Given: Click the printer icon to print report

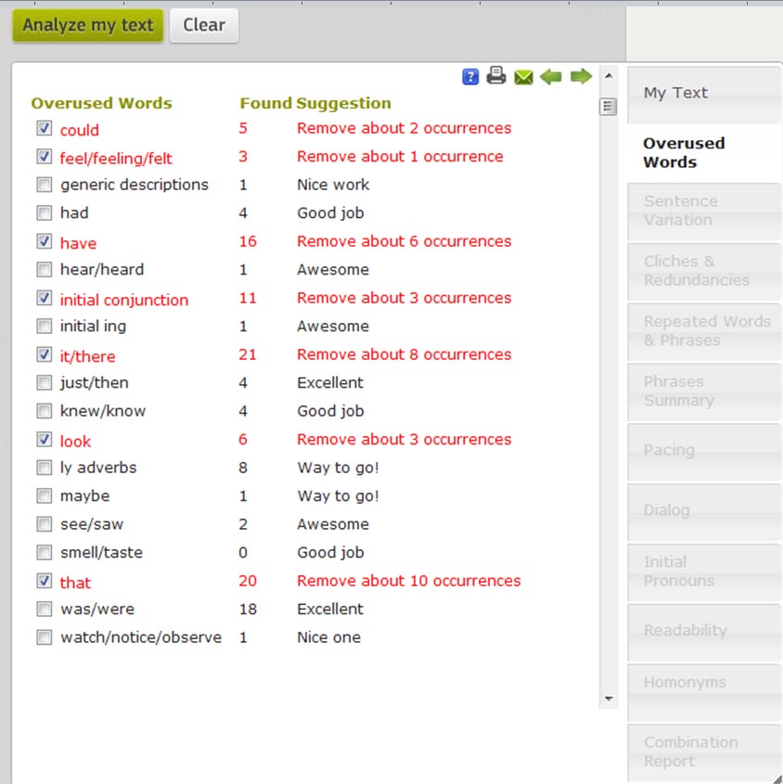Looking at the screenshot, I should (x=496, y=76).
